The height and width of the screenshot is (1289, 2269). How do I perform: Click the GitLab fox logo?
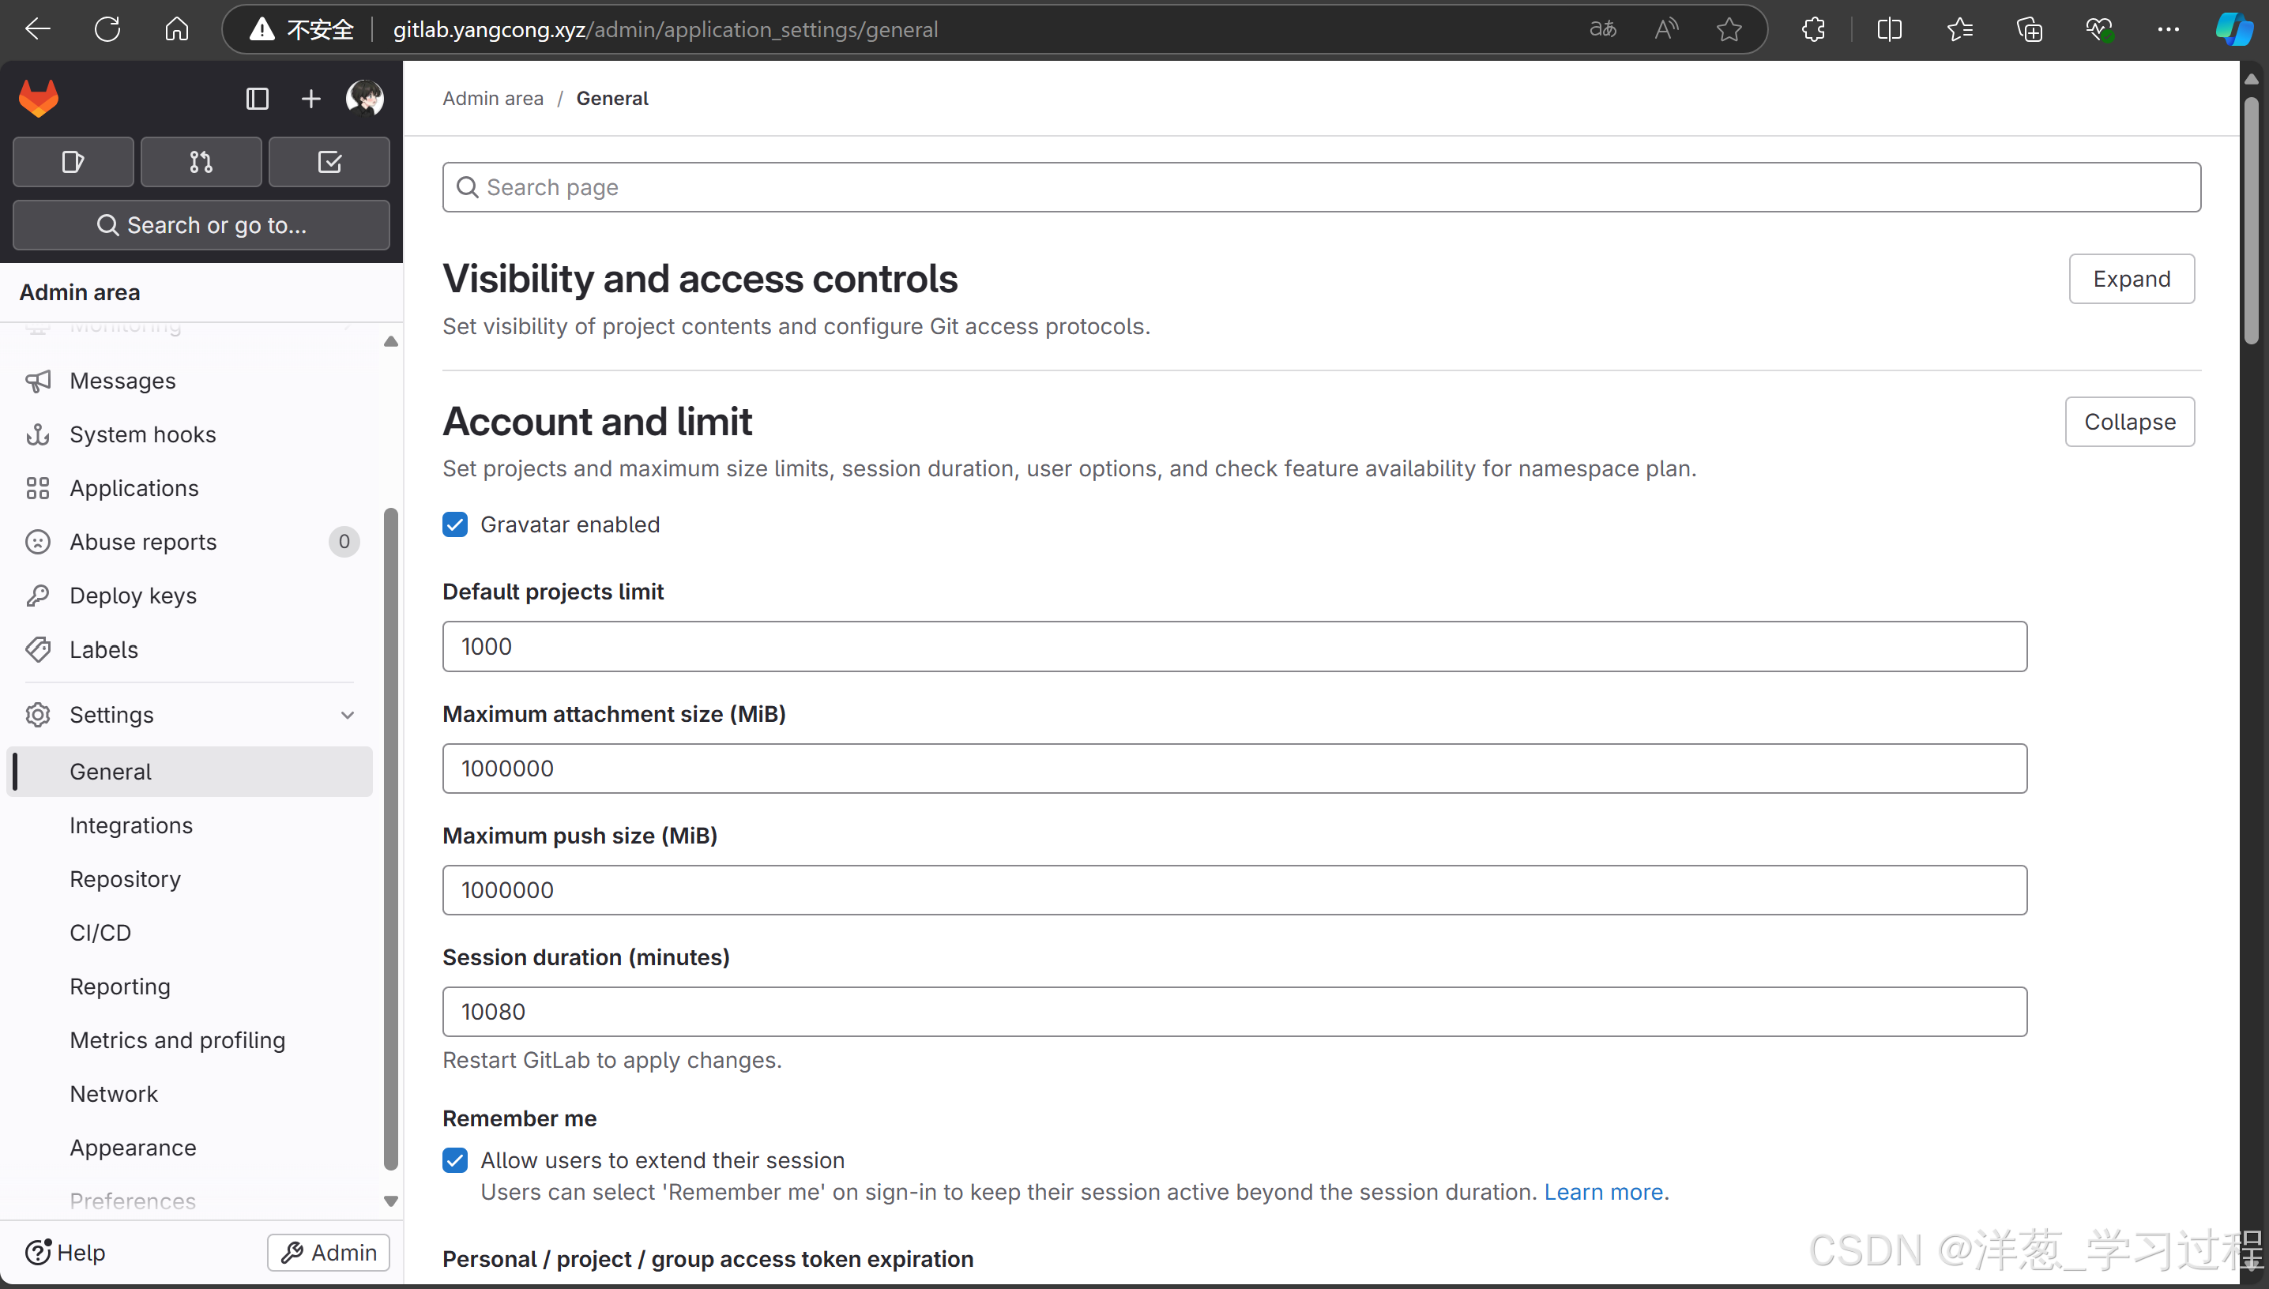coord(39,98)
